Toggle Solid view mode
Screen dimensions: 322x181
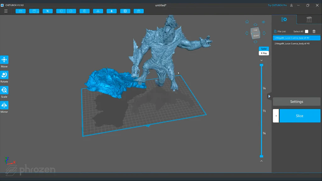[264, 49]
